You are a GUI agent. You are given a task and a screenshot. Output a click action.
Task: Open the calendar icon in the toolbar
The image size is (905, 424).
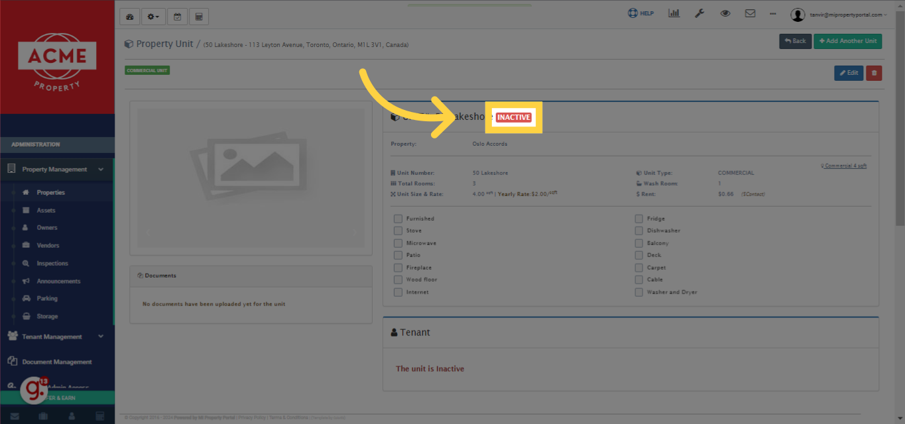177,16
